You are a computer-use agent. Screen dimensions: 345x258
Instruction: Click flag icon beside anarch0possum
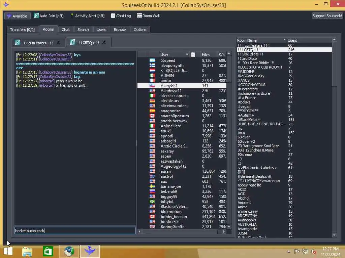pyautogui.click(x=152, y=116)
